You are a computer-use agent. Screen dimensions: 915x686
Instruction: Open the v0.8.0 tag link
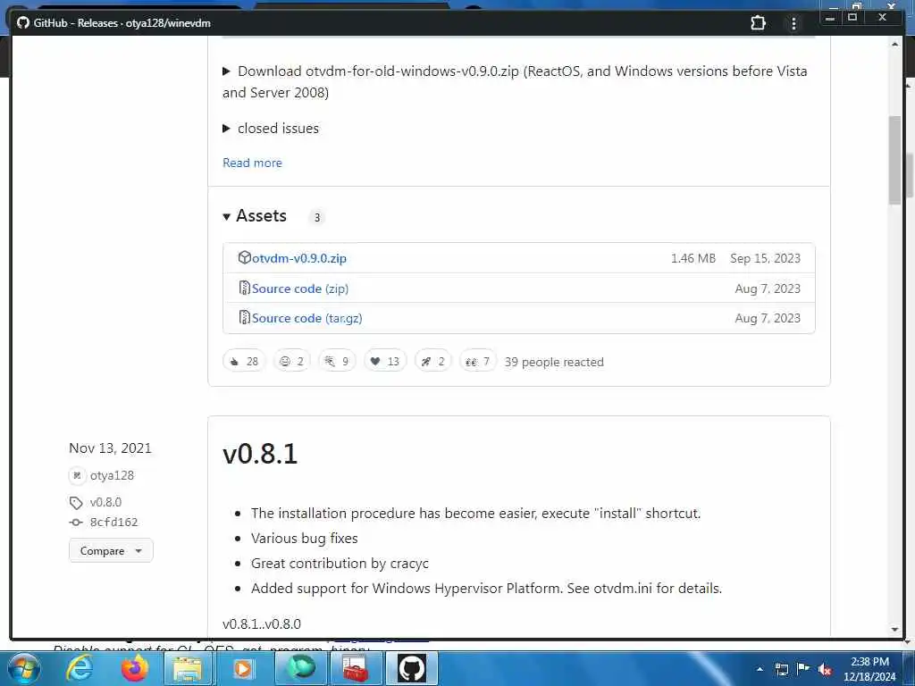click(x=105, y=502)
